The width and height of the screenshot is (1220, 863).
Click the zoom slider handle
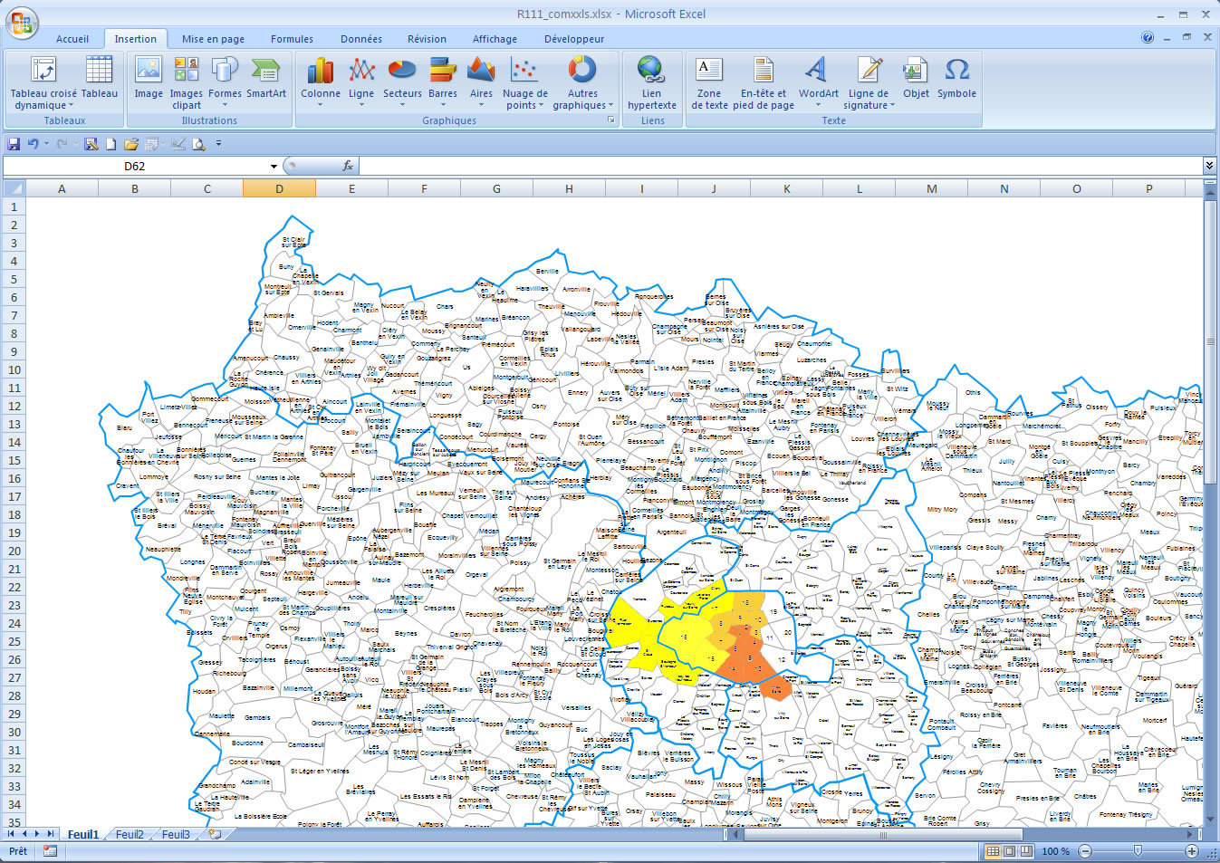point(1138,851)
